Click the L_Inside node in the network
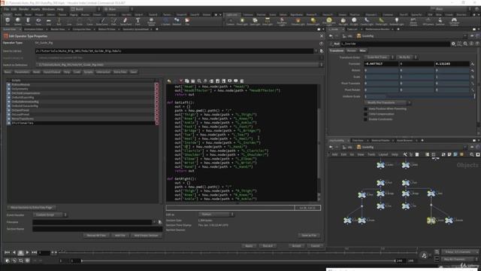 pos(431,221)
